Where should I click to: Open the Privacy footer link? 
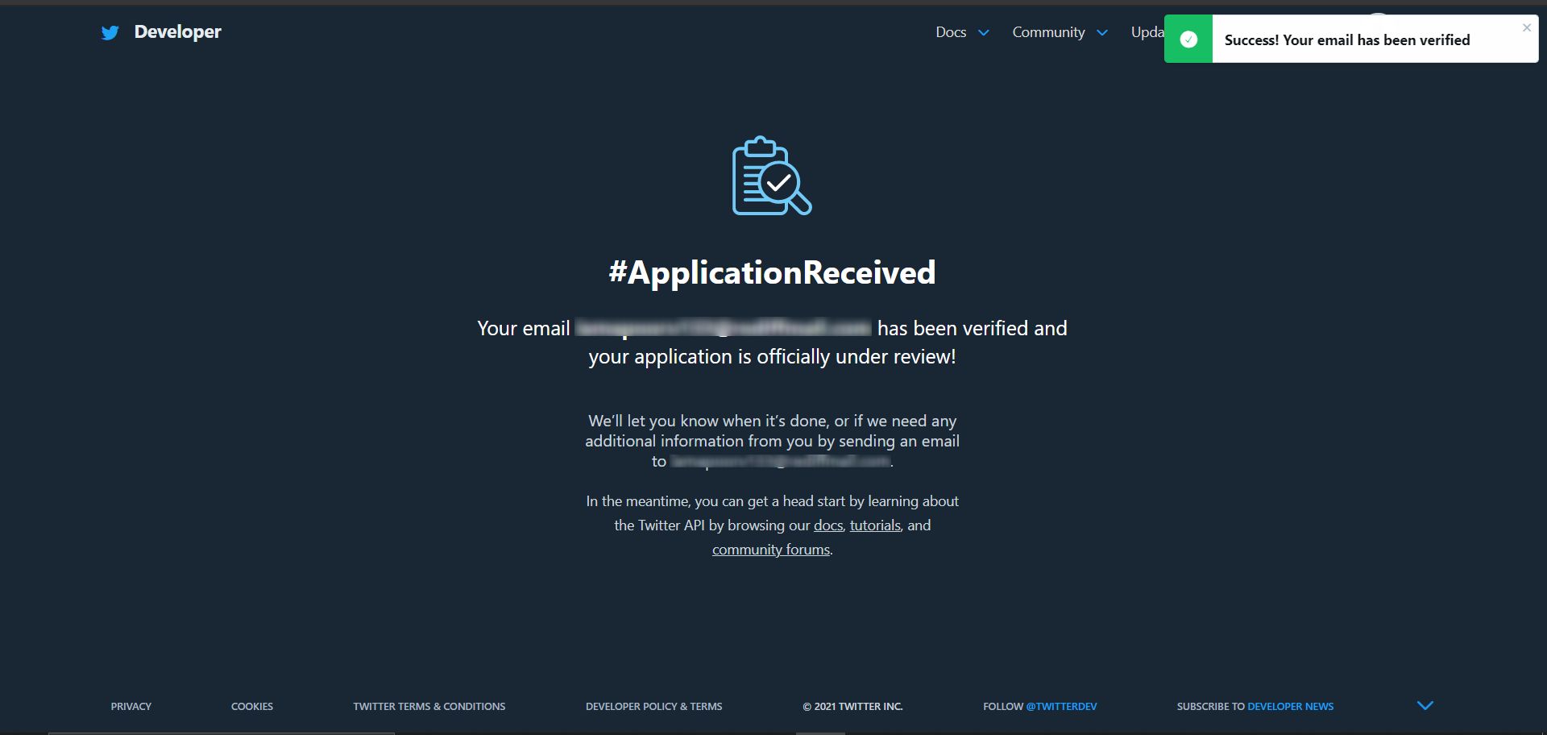click(131, 706)
